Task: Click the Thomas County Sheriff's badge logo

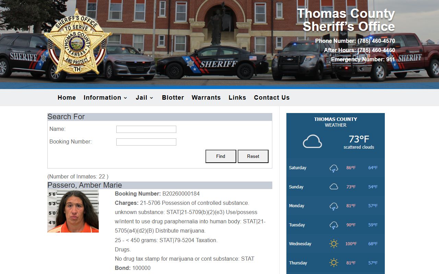Action: click(78, 42)
